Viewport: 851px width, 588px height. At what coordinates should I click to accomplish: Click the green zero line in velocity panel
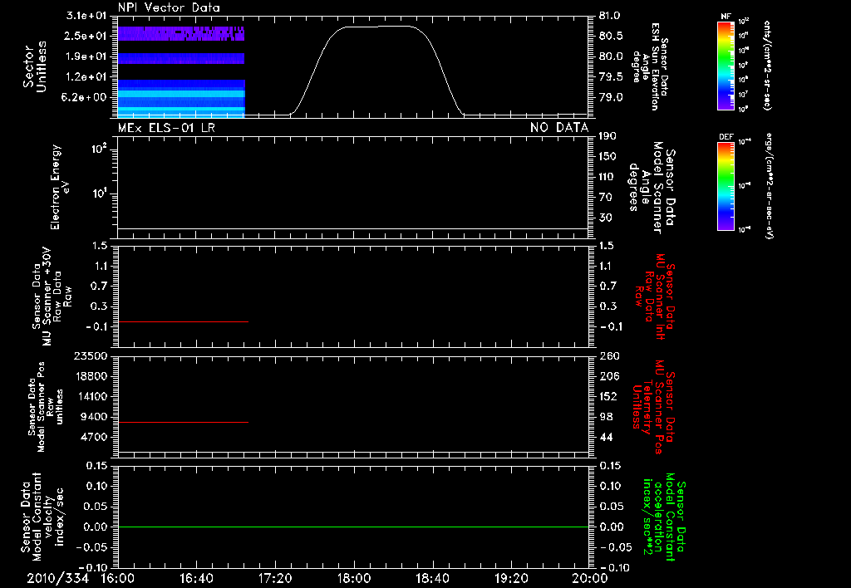tap(353, 527)
